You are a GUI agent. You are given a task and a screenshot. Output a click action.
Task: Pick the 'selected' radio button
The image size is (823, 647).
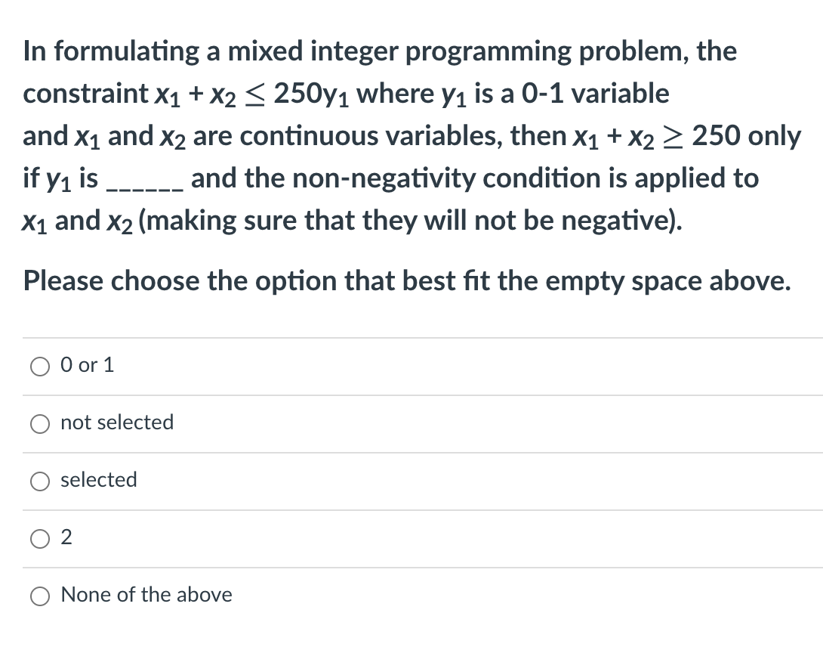[x=40, y=481]
